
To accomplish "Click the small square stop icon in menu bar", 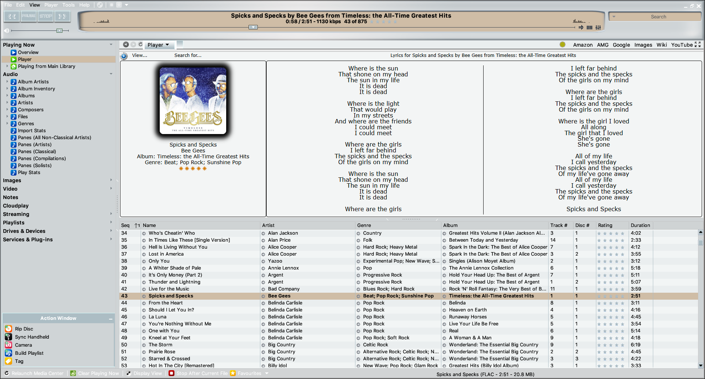I will coord(111,5).
